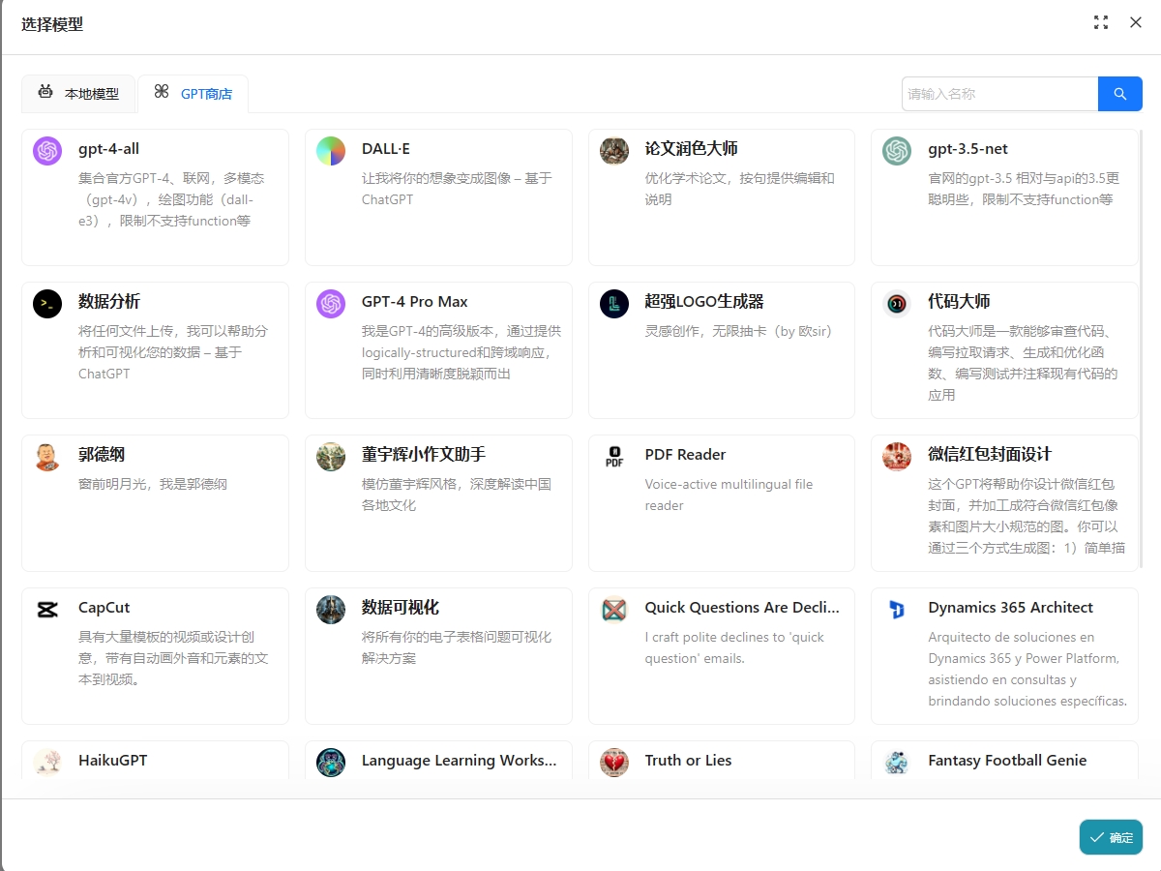Choose the HaikuGPT title
The image size is (1161, 871).
(113, 761)
